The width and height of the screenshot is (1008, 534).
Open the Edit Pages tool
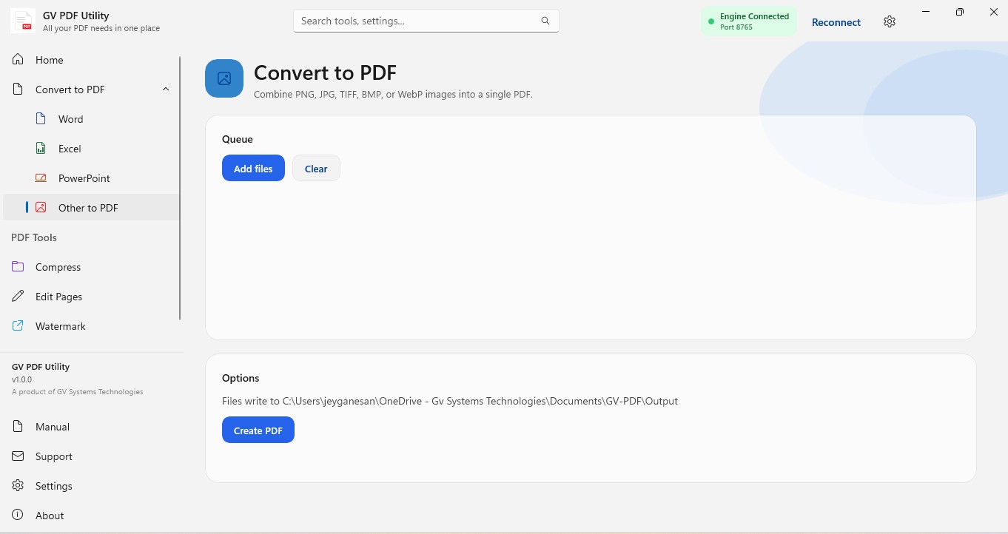tap(92, 296)
